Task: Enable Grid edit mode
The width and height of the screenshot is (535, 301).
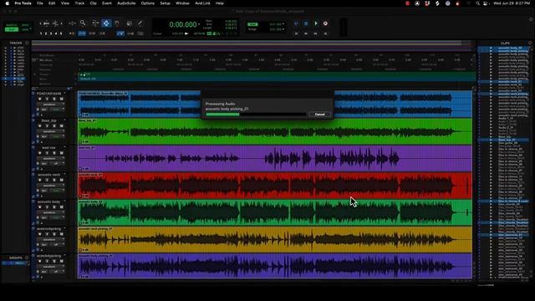Action: coord(25,30)
